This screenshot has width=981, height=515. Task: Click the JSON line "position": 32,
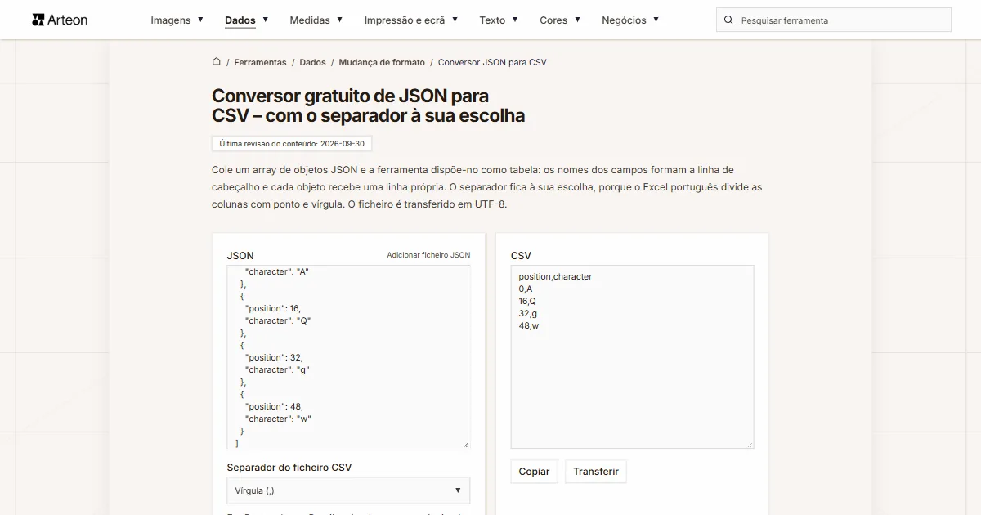274,357
